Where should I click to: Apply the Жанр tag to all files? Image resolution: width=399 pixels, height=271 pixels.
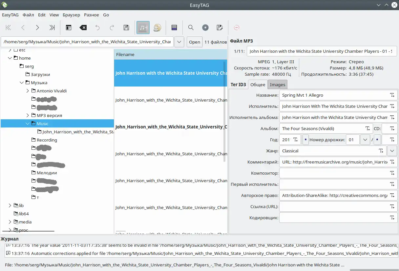[381, 151]
